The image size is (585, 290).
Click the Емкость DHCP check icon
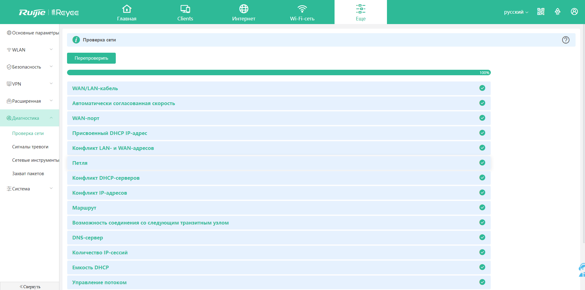click(482, 267)
